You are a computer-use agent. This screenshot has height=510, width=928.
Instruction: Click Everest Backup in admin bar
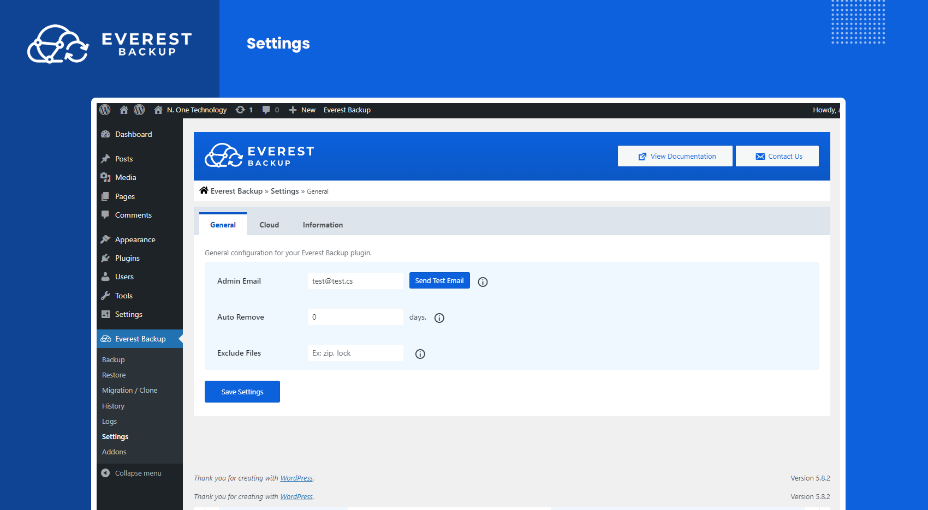pos(347,110)
